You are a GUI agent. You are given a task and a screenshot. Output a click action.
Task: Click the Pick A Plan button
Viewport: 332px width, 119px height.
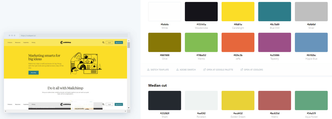33,73
